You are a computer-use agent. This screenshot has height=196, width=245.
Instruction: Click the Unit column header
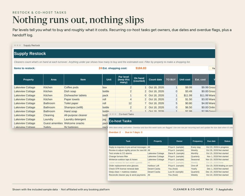109,80
